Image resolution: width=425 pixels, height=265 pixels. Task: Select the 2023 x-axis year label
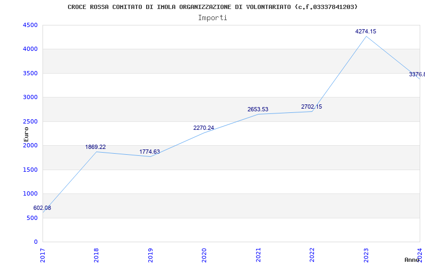tap(366, 255)
